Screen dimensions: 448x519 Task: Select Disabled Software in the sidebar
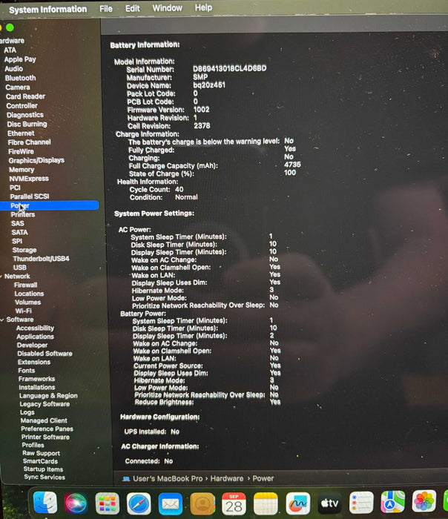pyautogui.click(x=45, y=354)
